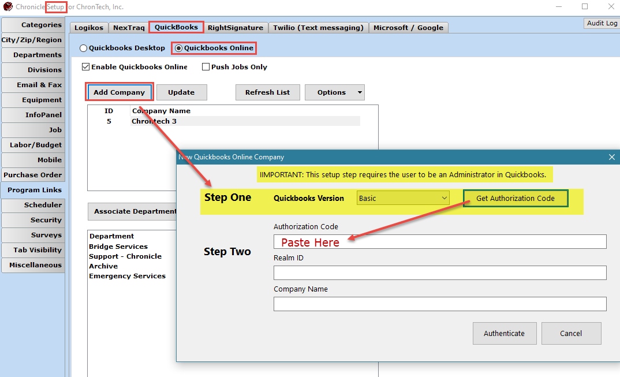Open the Audit Log button

point(602,23)
